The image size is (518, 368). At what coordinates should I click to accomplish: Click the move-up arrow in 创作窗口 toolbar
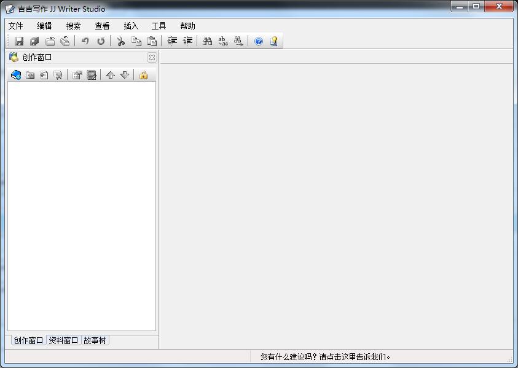pos(110,75)
